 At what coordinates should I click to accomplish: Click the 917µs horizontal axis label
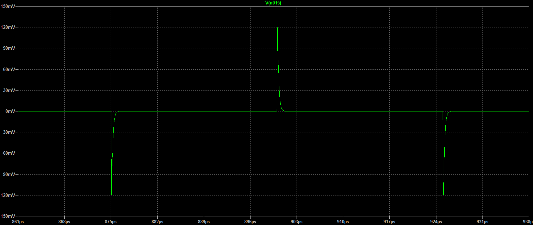389,222
